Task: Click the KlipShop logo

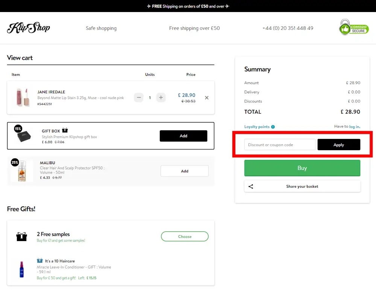Action: click(x=29, y=28)
